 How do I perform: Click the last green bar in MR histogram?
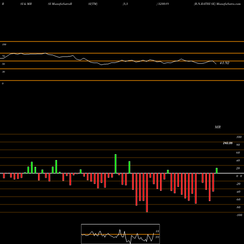click(217, 171)
